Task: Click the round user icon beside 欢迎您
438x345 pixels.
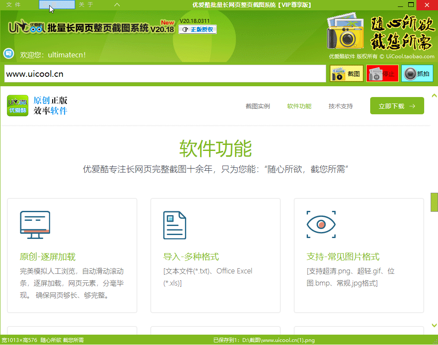Action: 9,53
